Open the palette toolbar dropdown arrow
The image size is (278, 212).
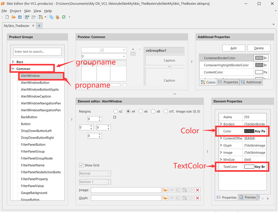[45, 17]
